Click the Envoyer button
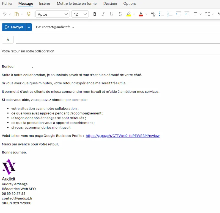 15,27
